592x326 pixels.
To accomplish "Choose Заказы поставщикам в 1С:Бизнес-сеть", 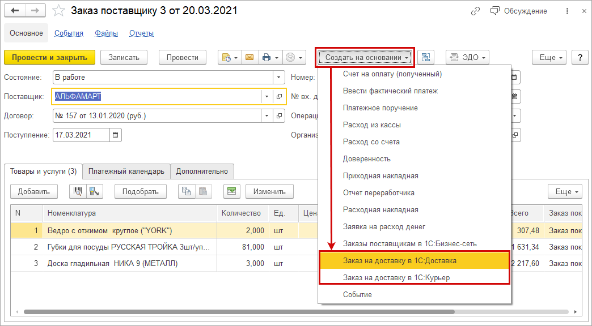I will (x=415, y=244).
